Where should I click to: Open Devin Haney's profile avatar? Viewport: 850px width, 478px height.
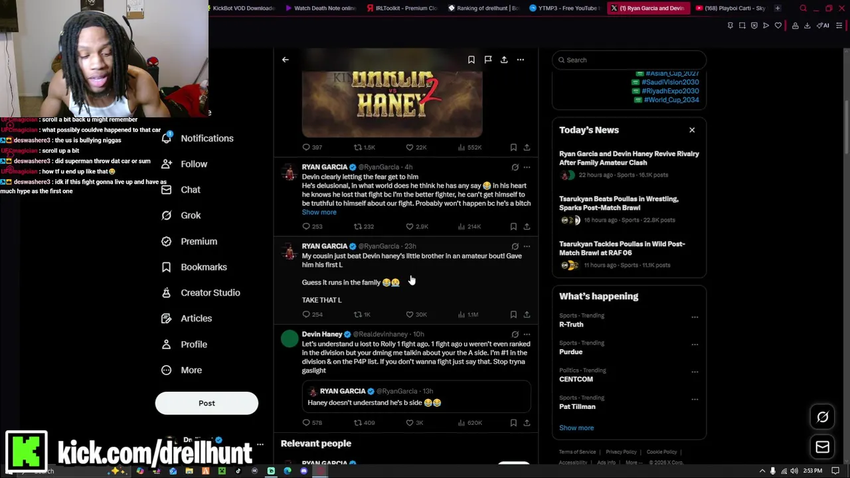(290, 339)
